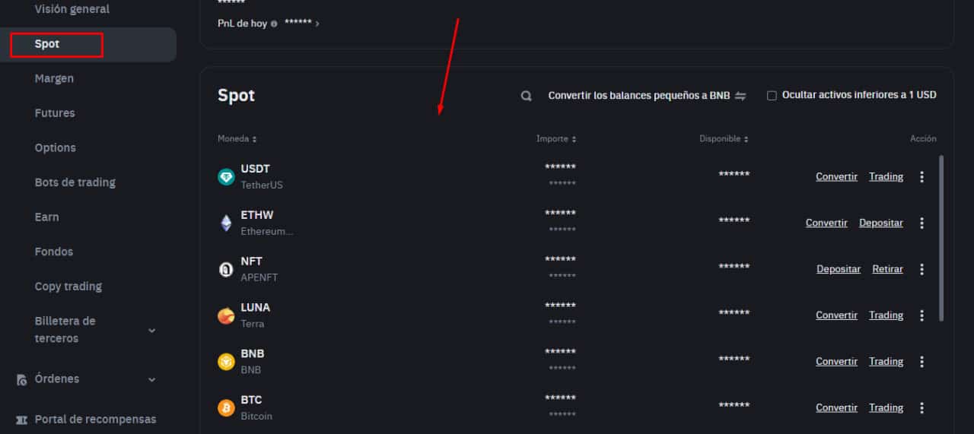
Task: Open Copy trading section
Action: [68, 287]
